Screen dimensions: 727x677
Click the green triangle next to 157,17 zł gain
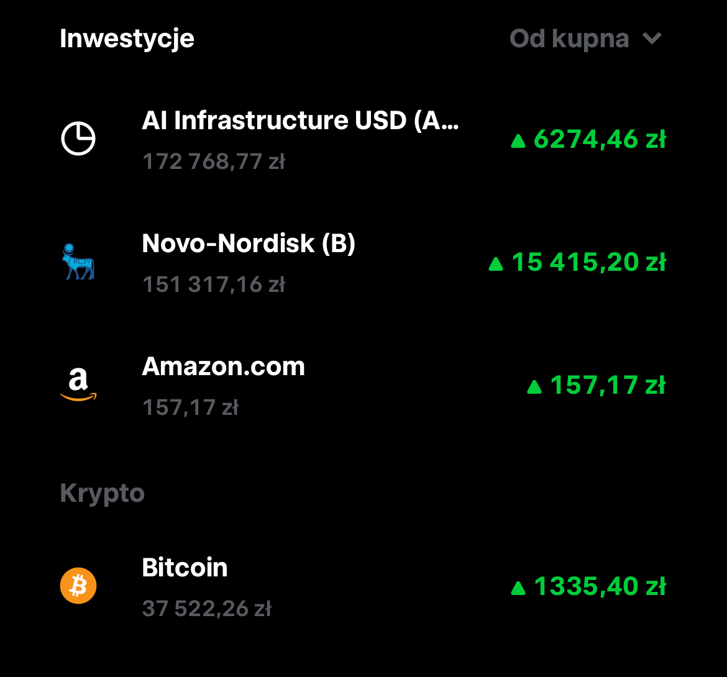click(x=534, y=387)
